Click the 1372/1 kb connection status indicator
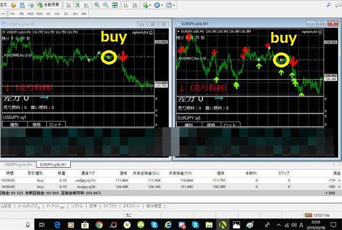 click(x=317, y=215)
